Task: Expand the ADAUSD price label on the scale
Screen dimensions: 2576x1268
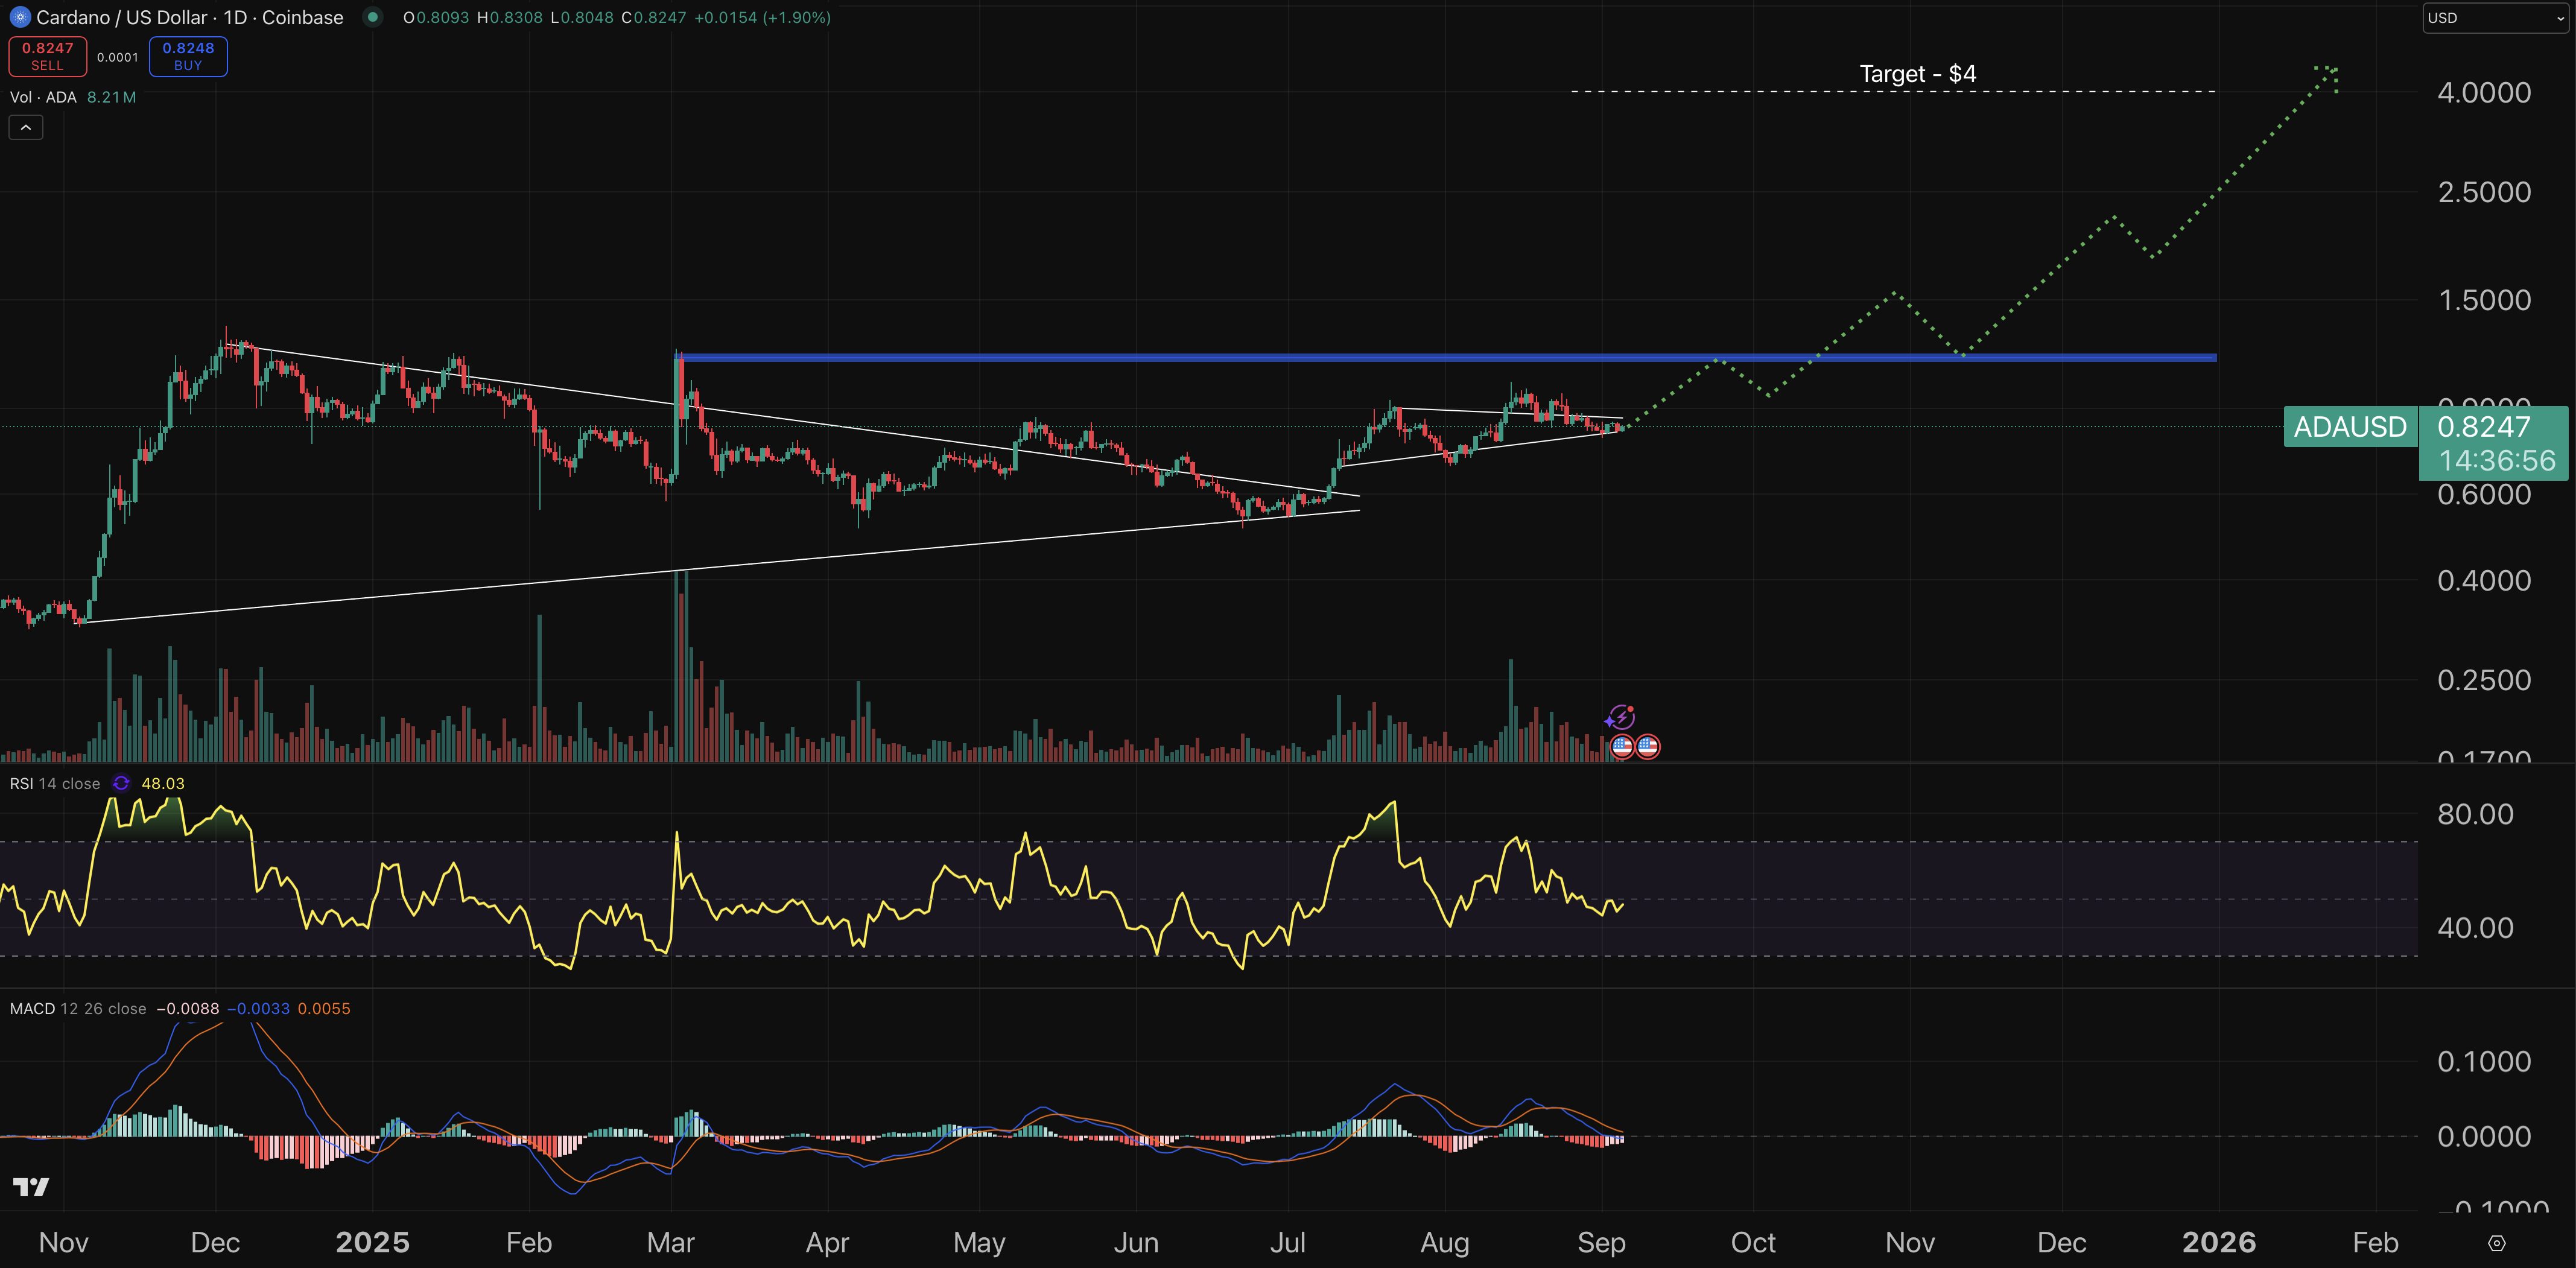Action: [2350, 427]
